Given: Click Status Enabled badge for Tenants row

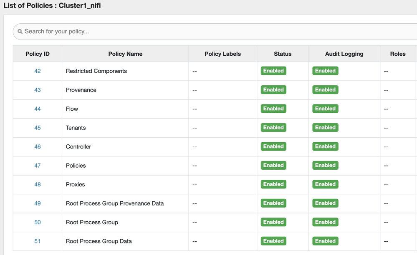Looking at the screenshot, I should pyautogui.click(x=273, y=127).
